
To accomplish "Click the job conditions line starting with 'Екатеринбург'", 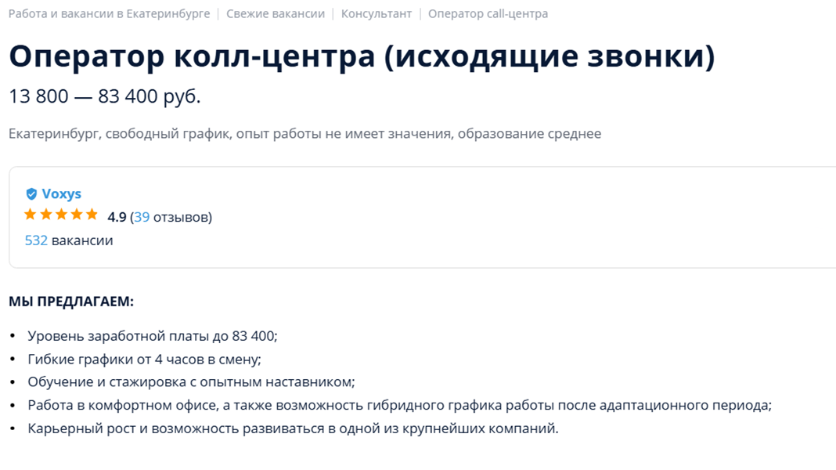I will pyautogui.click(x=305, y=133).
